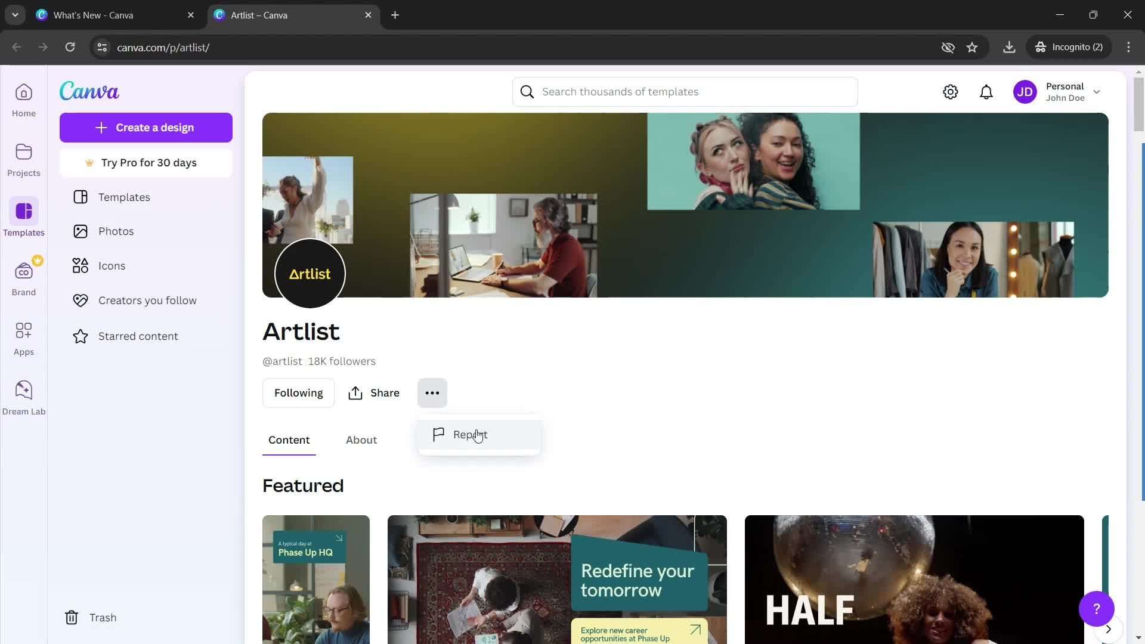Open Photos in the side menu
This screenshot has height=644, width=1145.
tap(146, 231)
